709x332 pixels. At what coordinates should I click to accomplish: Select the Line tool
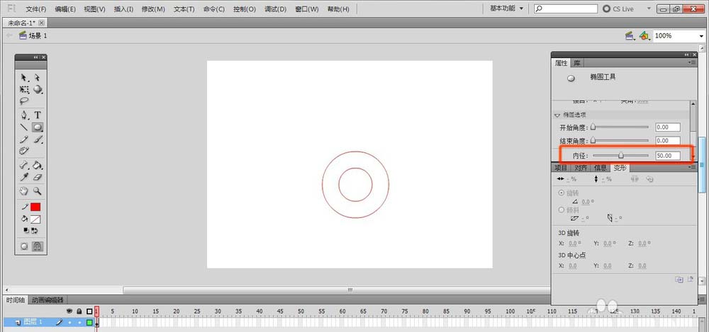click(x=24, y=127)
